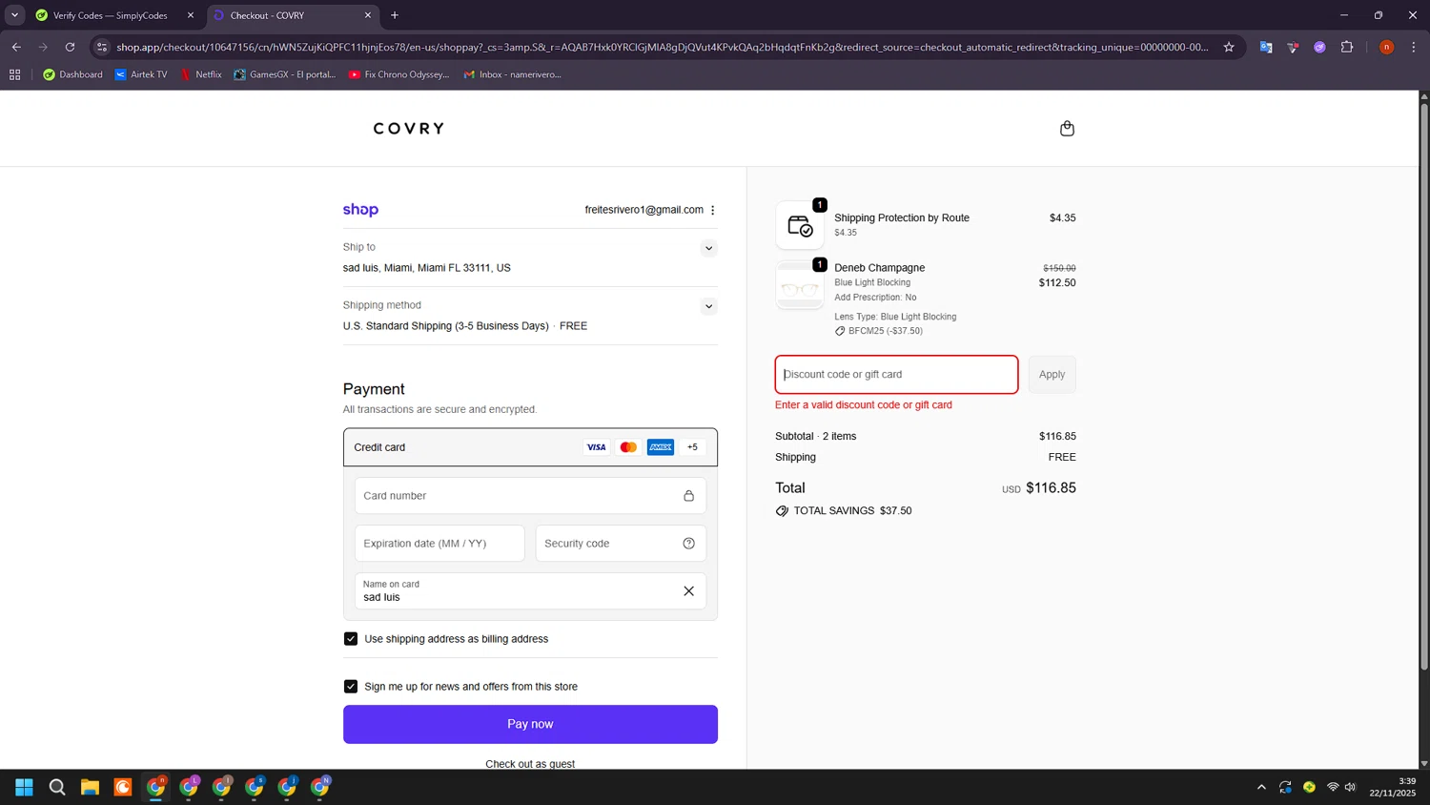
Task: Clear the Name on card field with X
Action: click(688, 591)
